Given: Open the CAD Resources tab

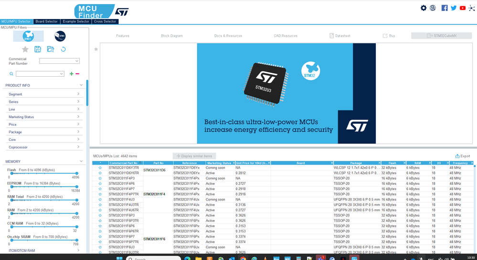Looking at the screenshot, I should click(286, 36).
